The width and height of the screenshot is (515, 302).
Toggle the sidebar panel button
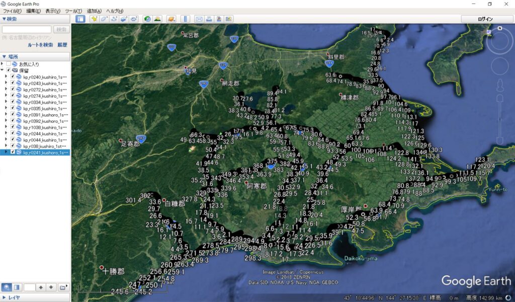pos(80,19)
